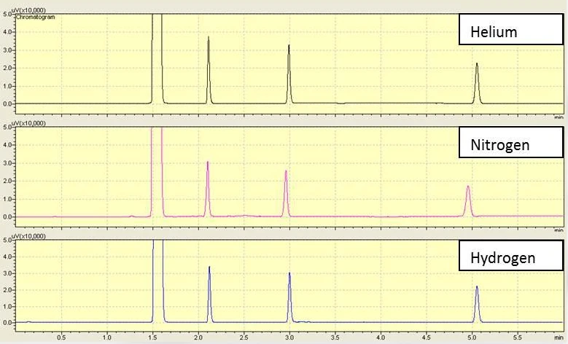Click the Nitrogen label box
Screen dimensions: 568x344
(x=511, y=142)
